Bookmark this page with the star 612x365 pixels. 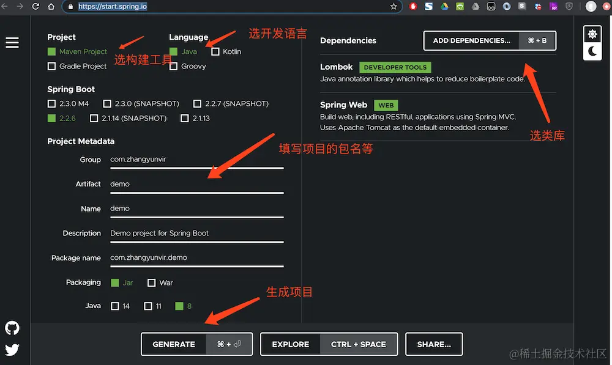pyautogui.click(x=394, y=6)
